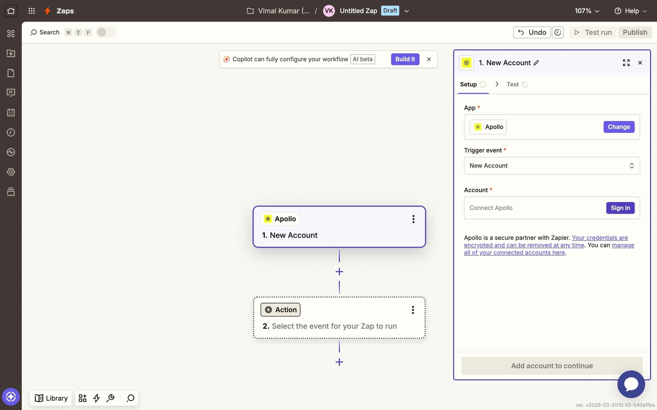Open the magnifying glass search tool bottom toolbar

(130, 398)
